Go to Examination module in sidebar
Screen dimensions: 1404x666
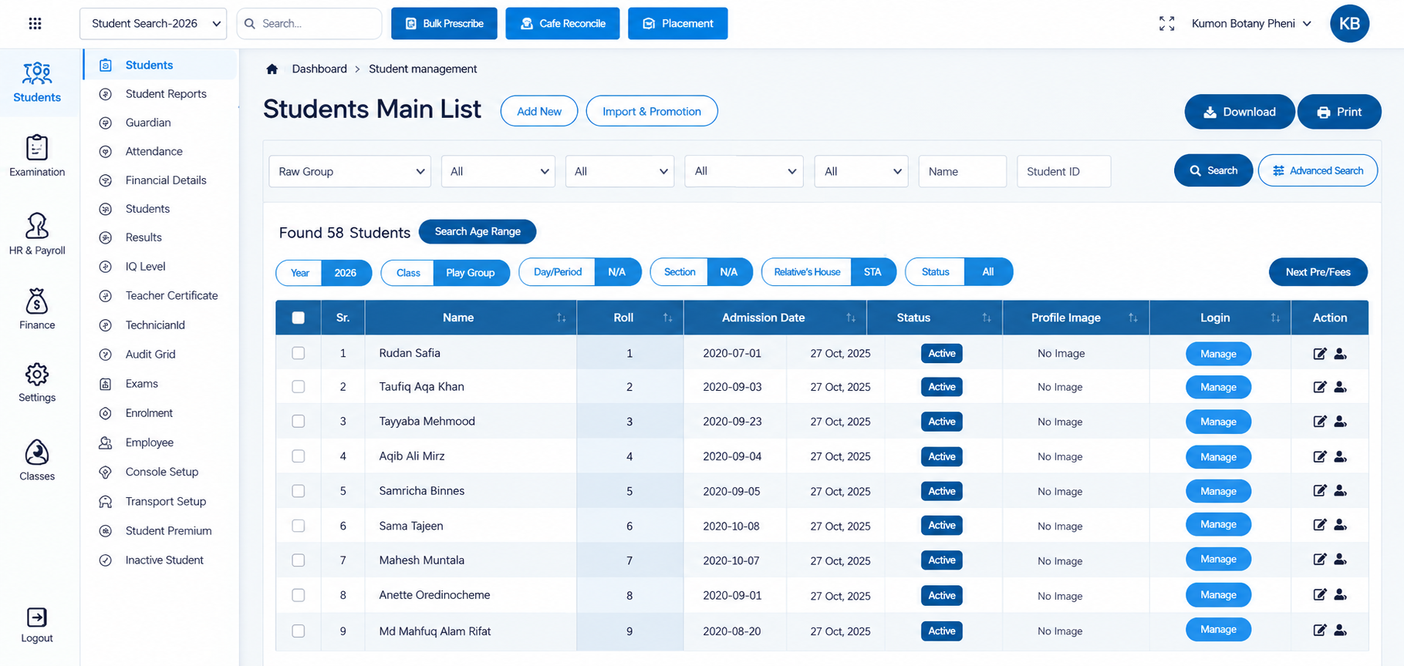tap(37, 156)
